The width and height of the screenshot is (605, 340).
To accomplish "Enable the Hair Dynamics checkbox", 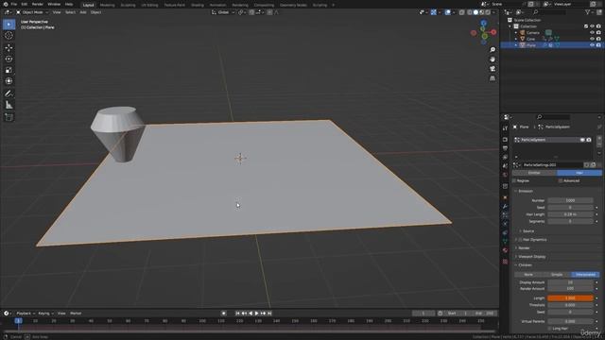I will (x=520, y=240).
